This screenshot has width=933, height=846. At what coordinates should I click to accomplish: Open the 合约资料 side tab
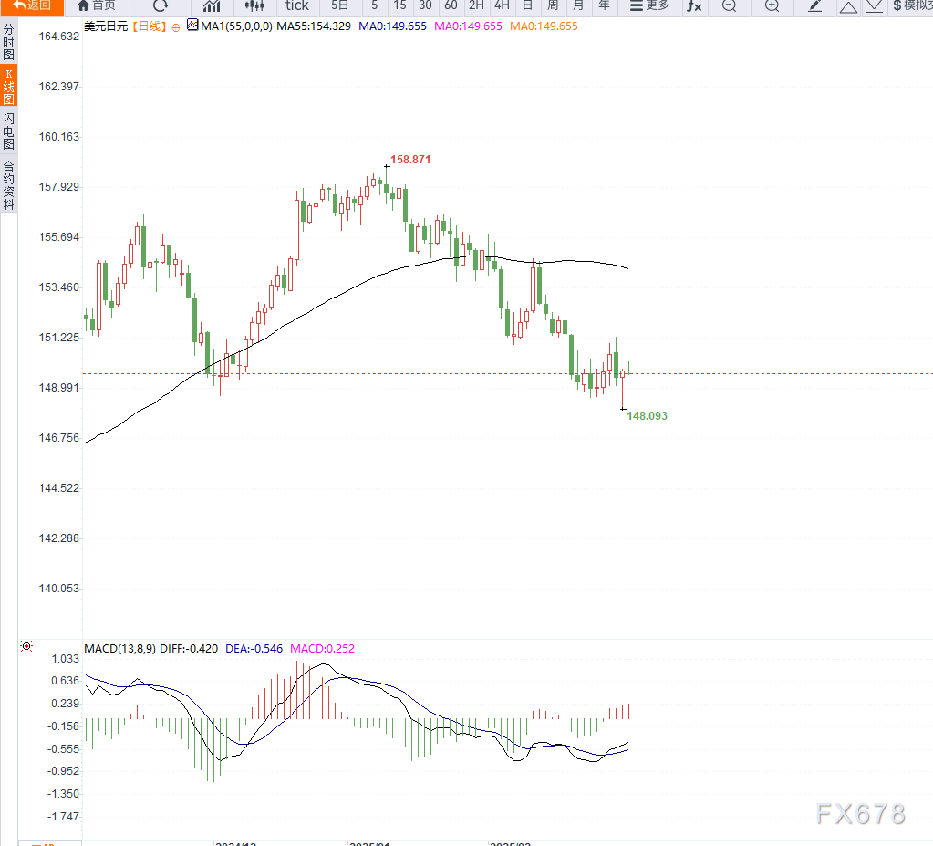[8, 184]
